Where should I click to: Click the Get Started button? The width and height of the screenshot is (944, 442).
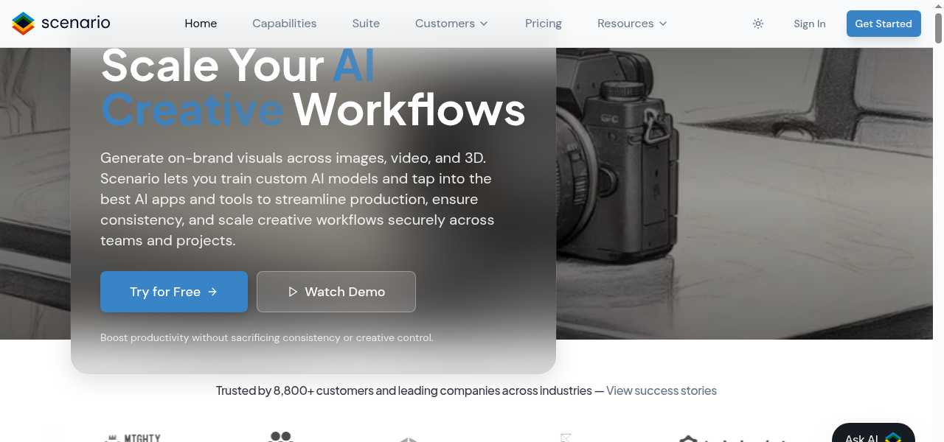[x=884, y=24]
